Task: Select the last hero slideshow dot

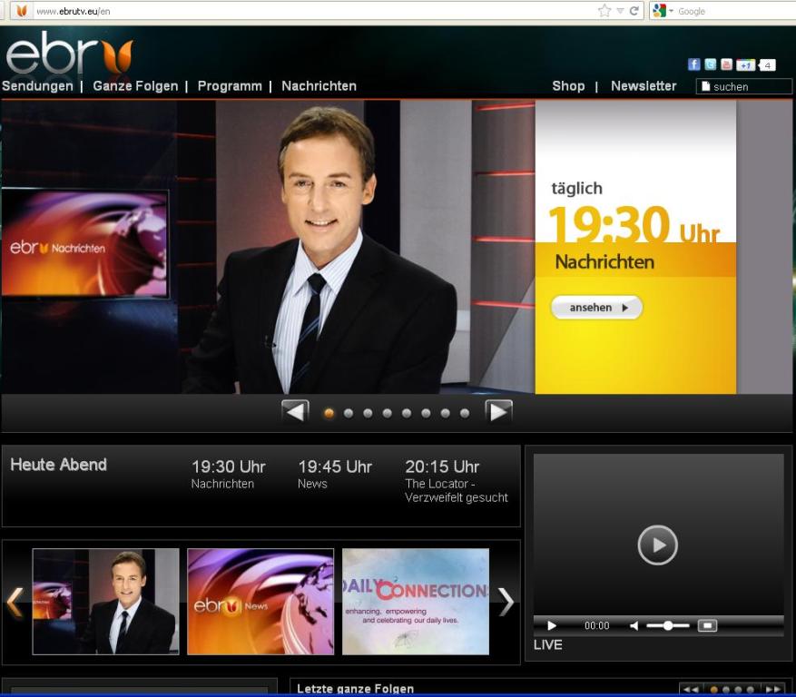Action: point(465,413)
